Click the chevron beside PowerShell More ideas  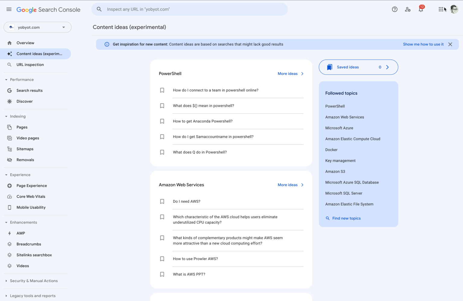302,74
